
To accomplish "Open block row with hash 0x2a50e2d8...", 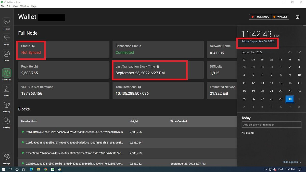I will click(127, 163).
